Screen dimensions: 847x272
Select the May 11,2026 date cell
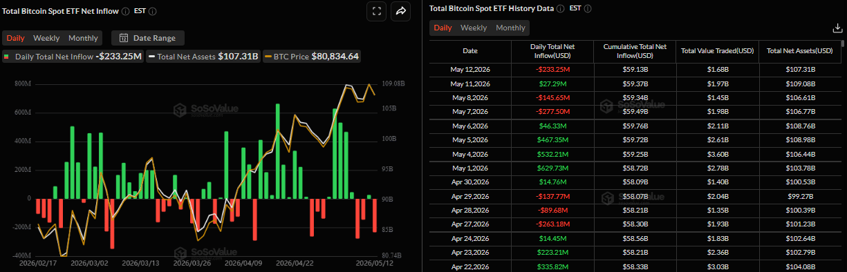coord(470,84)
